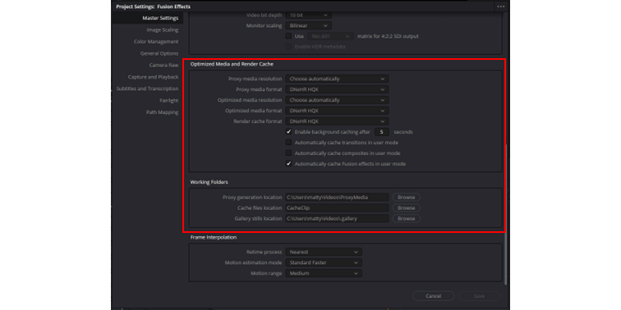
Task: Open Optimized media resolution dropdown
Action: tap(337, 100)
